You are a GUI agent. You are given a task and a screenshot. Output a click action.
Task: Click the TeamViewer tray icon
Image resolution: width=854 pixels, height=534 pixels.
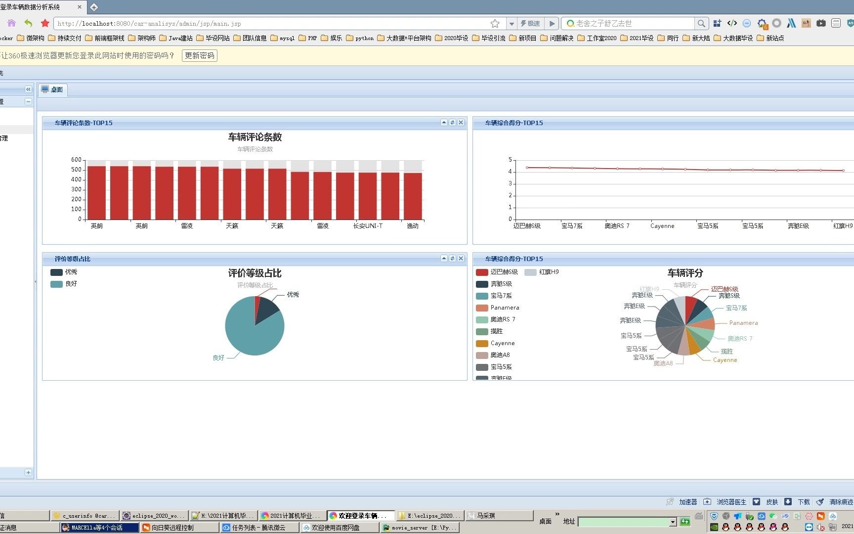pos(809,528)
